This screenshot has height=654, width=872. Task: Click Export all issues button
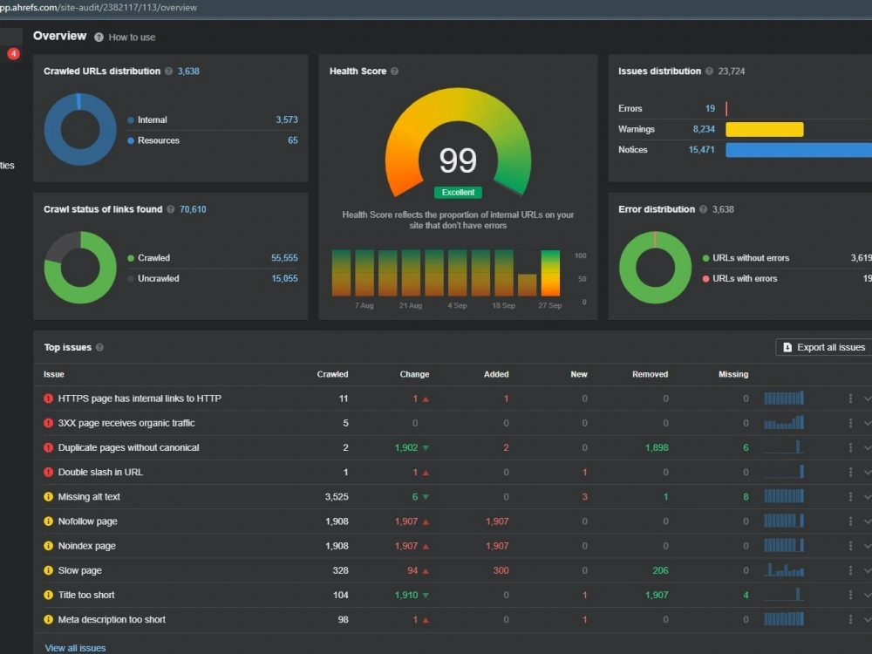(825, 347)
